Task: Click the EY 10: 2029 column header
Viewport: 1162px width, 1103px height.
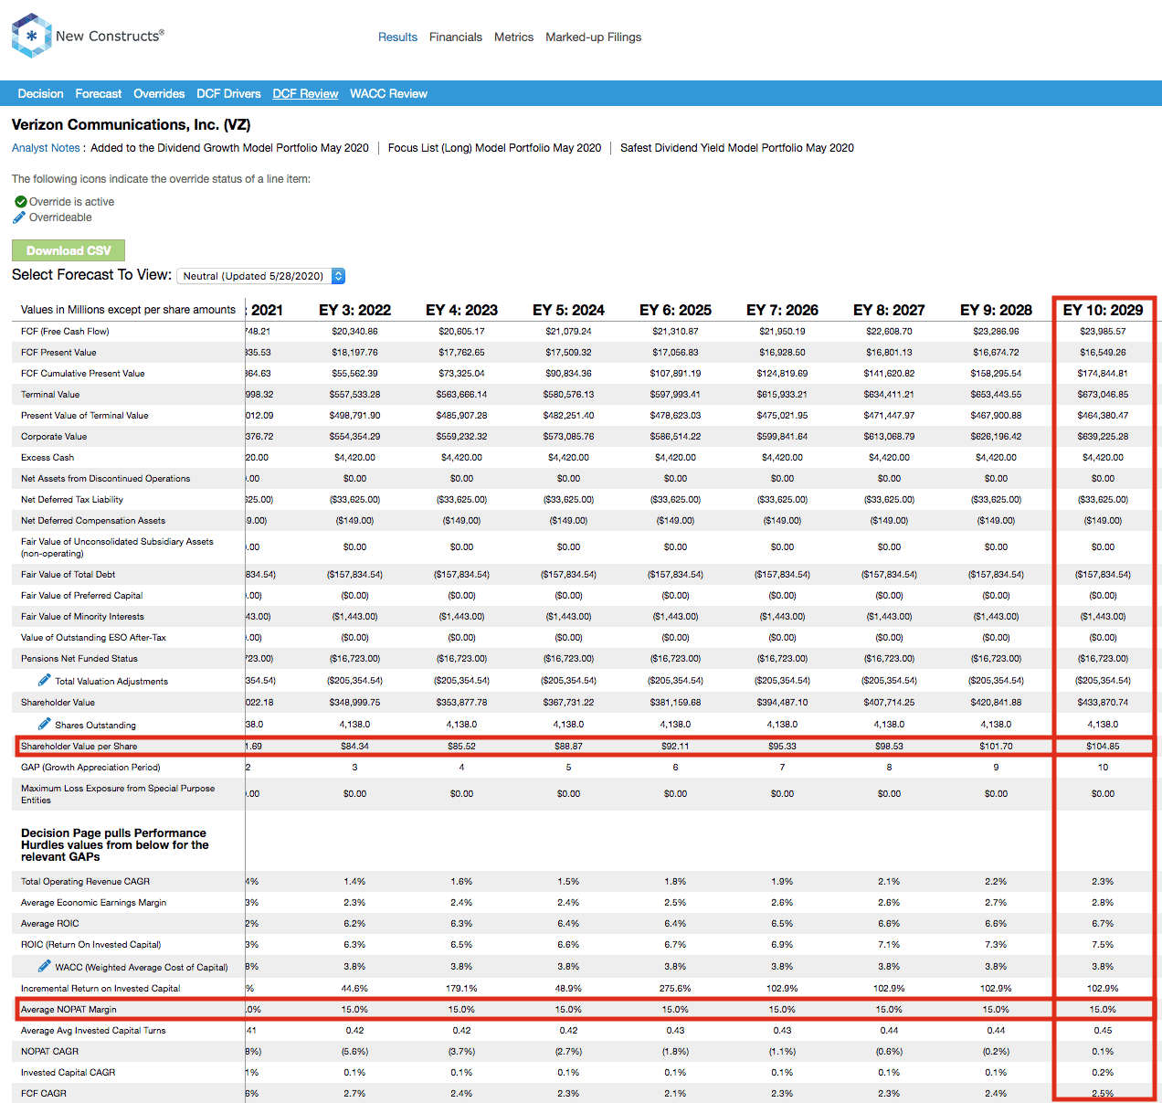Action: tap(1103, 310)
